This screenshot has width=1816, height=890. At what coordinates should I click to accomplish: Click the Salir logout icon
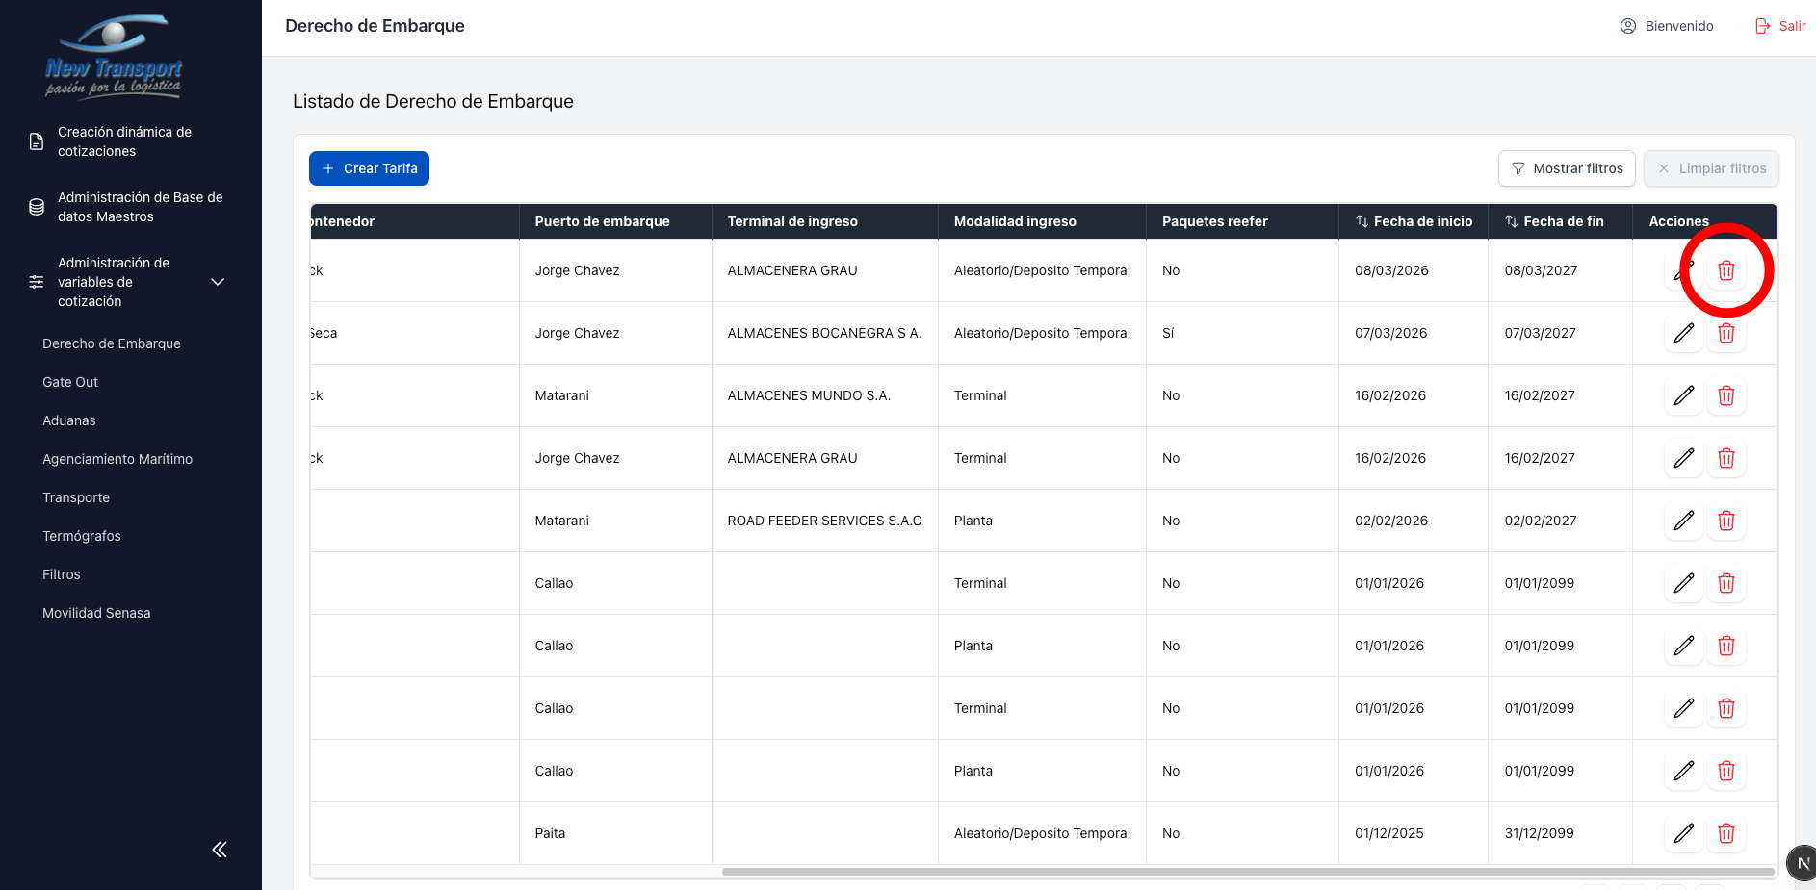pyautogui.click(x=1763, y=26)
